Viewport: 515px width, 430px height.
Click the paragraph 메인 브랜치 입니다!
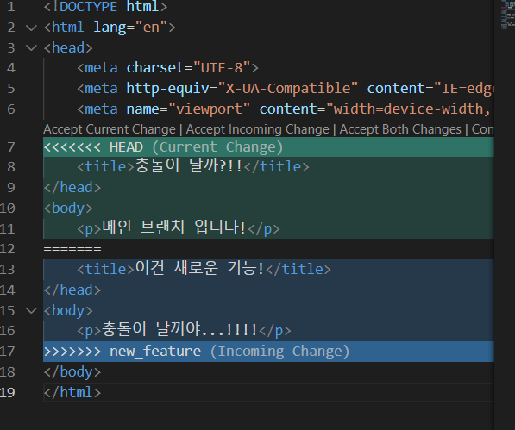173,227
